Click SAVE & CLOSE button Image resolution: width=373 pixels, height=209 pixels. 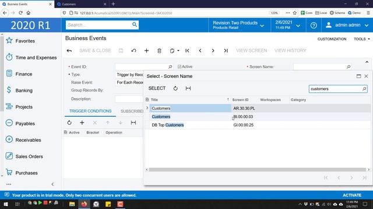(x=95, y=51)
